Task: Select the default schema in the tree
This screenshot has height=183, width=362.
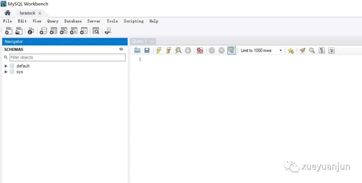Action: 23,66
